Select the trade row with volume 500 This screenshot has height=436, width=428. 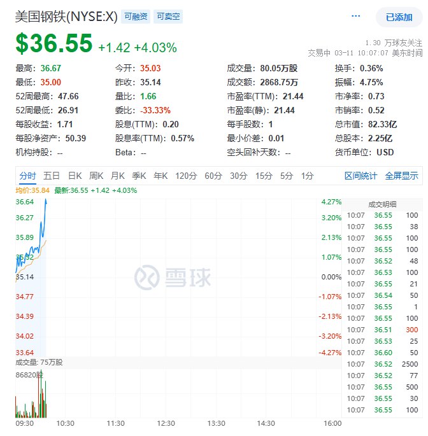tap(382, 387)
